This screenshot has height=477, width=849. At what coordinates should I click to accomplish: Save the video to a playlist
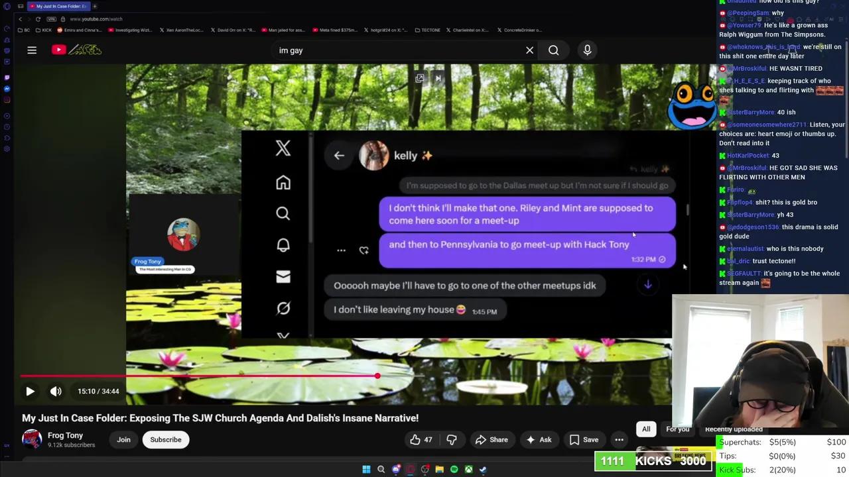coord(584,440)
